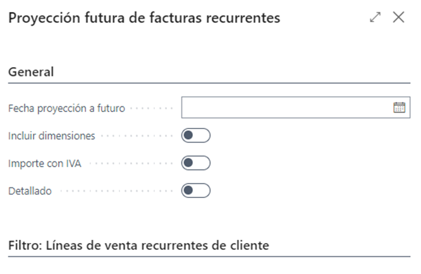
Task: Expand Filtro: Líneas de venta recurrentes de cliente
Action: click(x=138, y=246)
